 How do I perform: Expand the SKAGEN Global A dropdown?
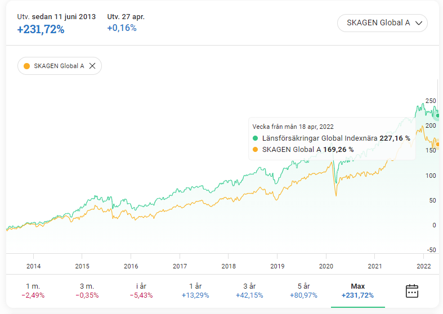[x=382, y=23]
